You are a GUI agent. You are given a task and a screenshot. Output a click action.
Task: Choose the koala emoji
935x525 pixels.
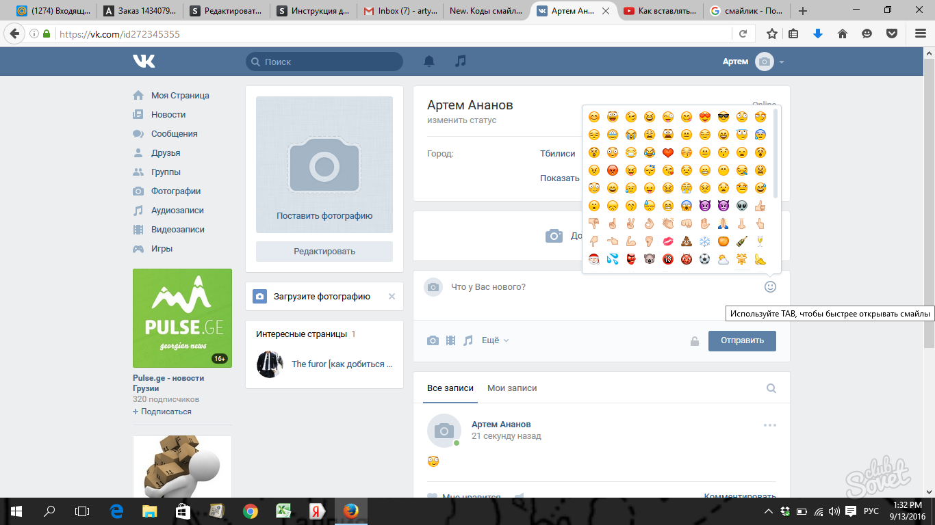pos(650,259)
